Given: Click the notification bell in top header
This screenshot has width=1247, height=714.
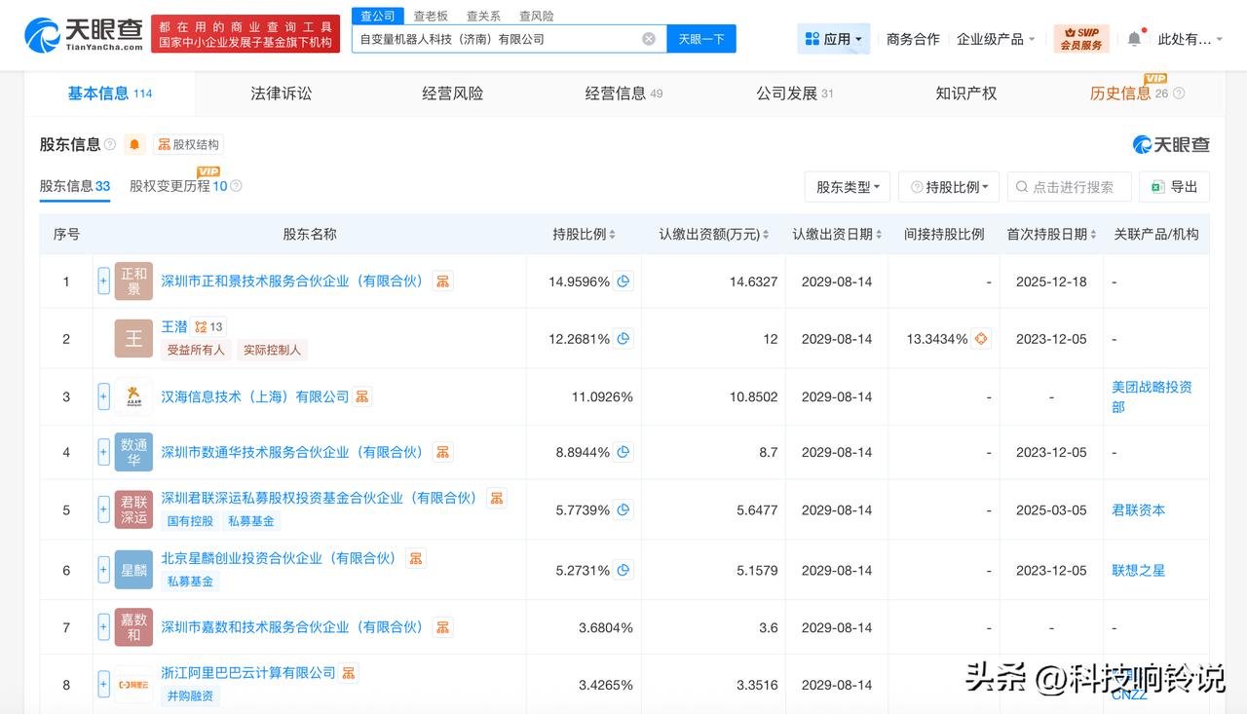Looking at the screenshot, I should pos(1134,39).
